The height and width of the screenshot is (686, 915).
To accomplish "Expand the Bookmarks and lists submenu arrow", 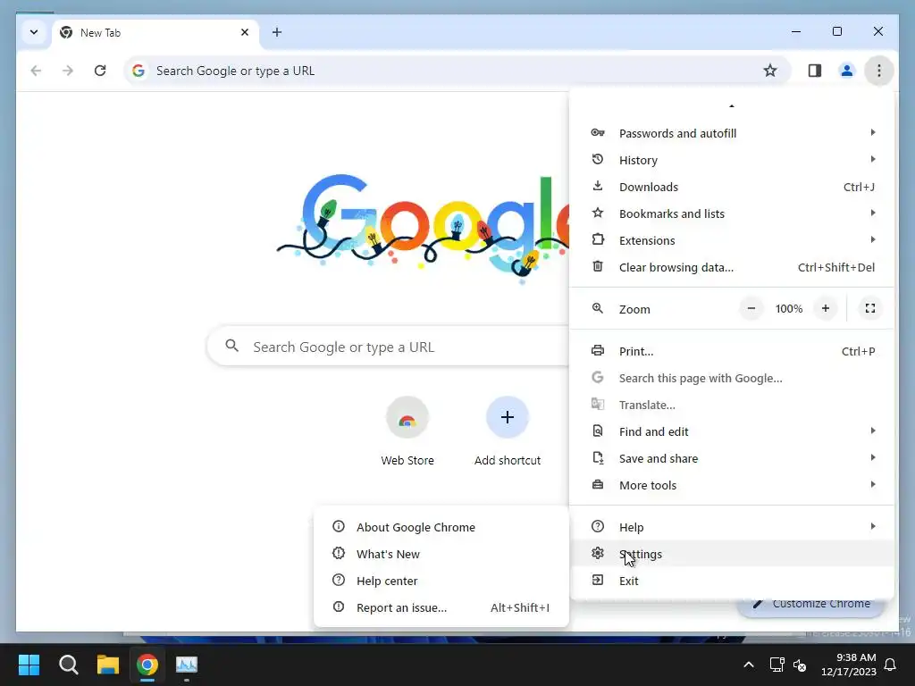I will coord(873,213).
